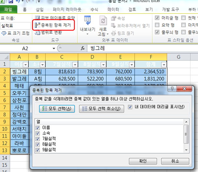Switch to the 보기 tab

click(x=149, y=9)
